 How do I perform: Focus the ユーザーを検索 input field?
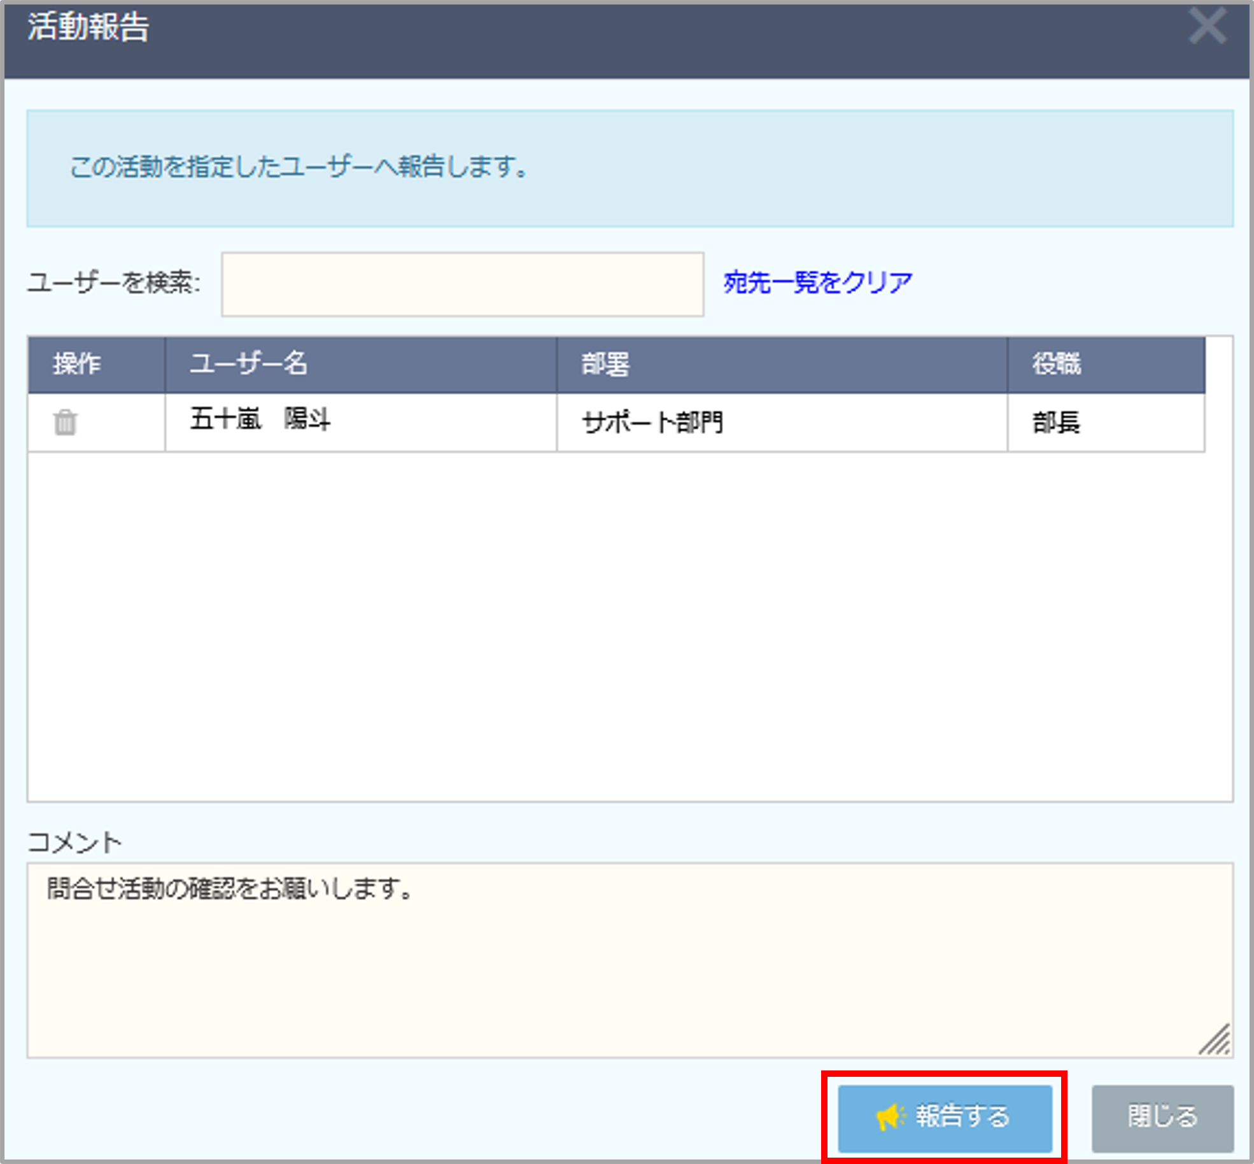462,284
